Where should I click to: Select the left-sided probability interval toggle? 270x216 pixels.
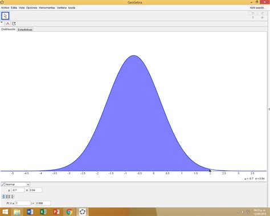[3, 197]
